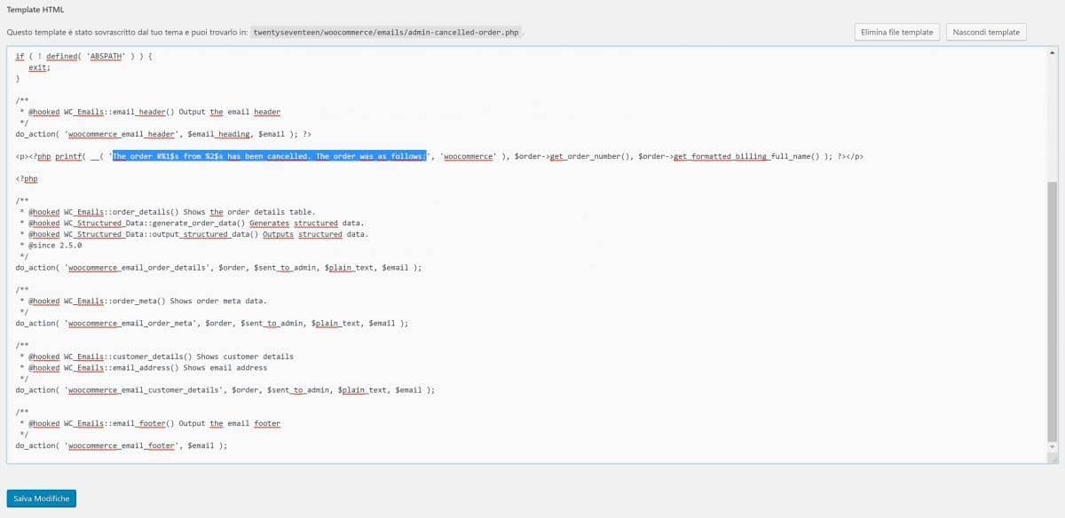Click the '@hooked WC_Emails::customer_details()' comment line
Screen dimensions: 1065x518
tap(157, 357)
